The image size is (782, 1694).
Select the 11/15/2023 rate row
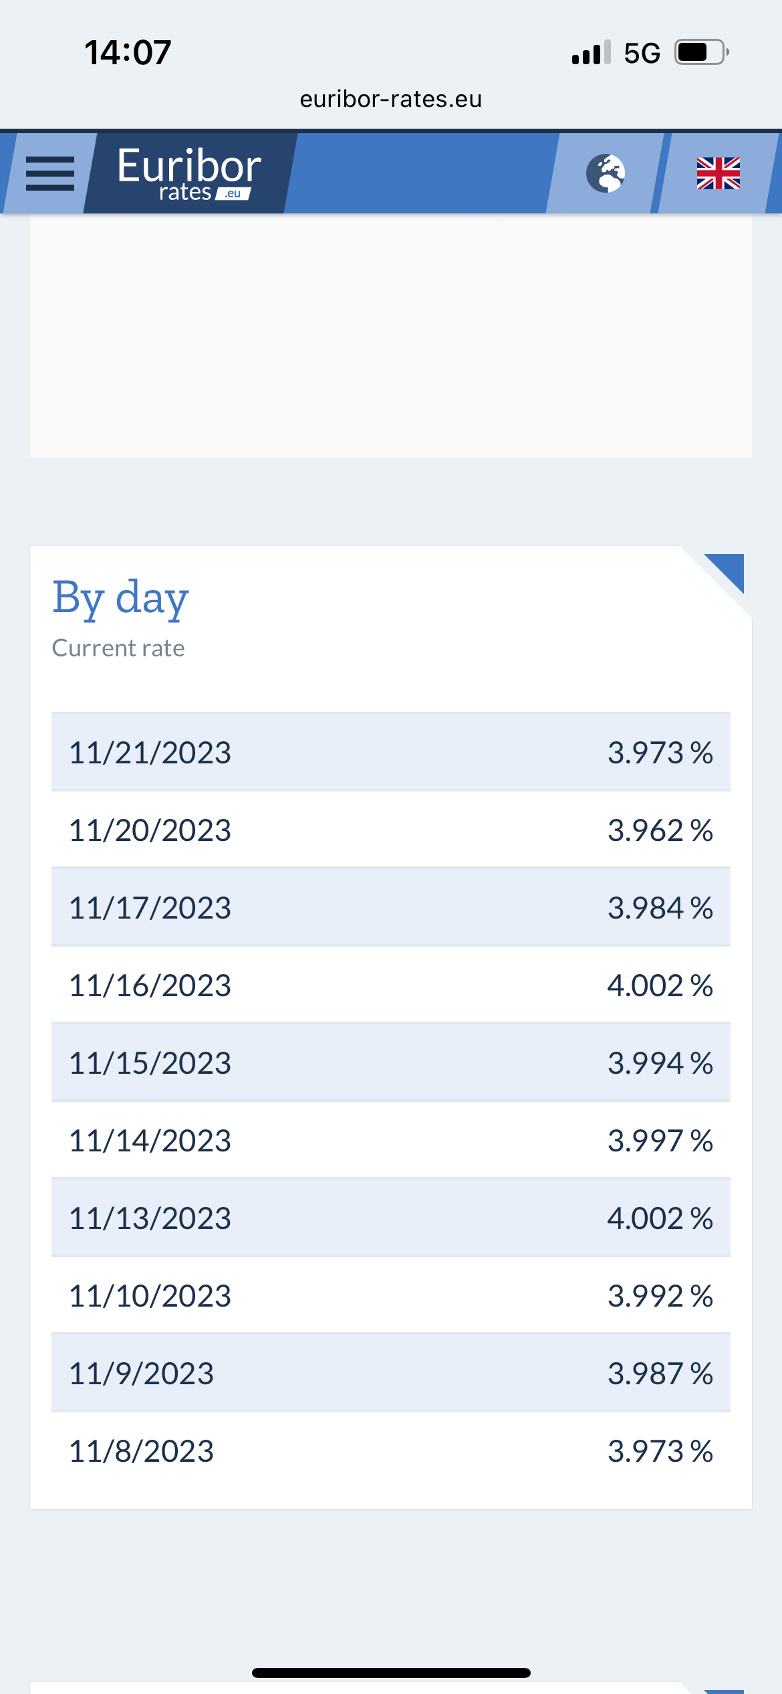pyautogui.click(x=391, y=1063)
